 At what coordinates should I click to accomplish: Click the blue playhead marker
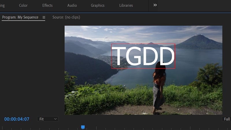coord(83,127)
